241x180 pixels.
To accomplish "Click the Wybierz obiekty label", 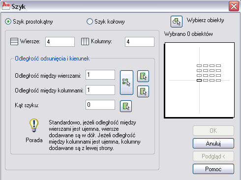I will coord(205,20).
